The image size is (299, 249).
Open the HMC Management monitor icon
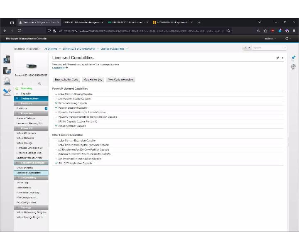(x=7, y=71)
